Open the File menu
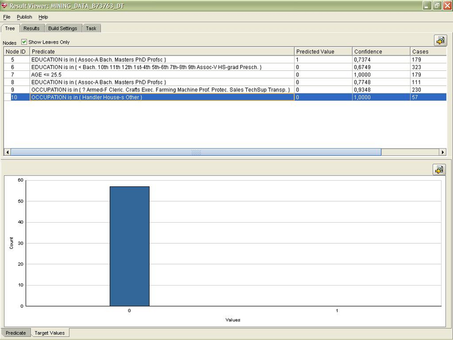 coord(6,17)
